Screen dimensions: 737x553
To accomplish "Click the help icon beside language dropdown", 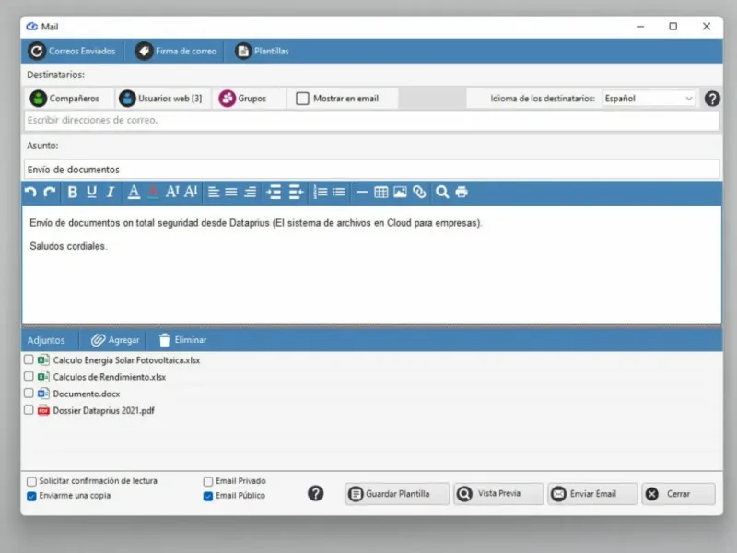I will (712, 99).
